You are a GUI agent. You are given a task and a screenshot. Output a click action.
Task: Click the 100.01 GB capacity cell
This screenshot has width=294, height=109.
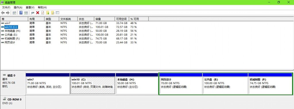pos(102,27)
